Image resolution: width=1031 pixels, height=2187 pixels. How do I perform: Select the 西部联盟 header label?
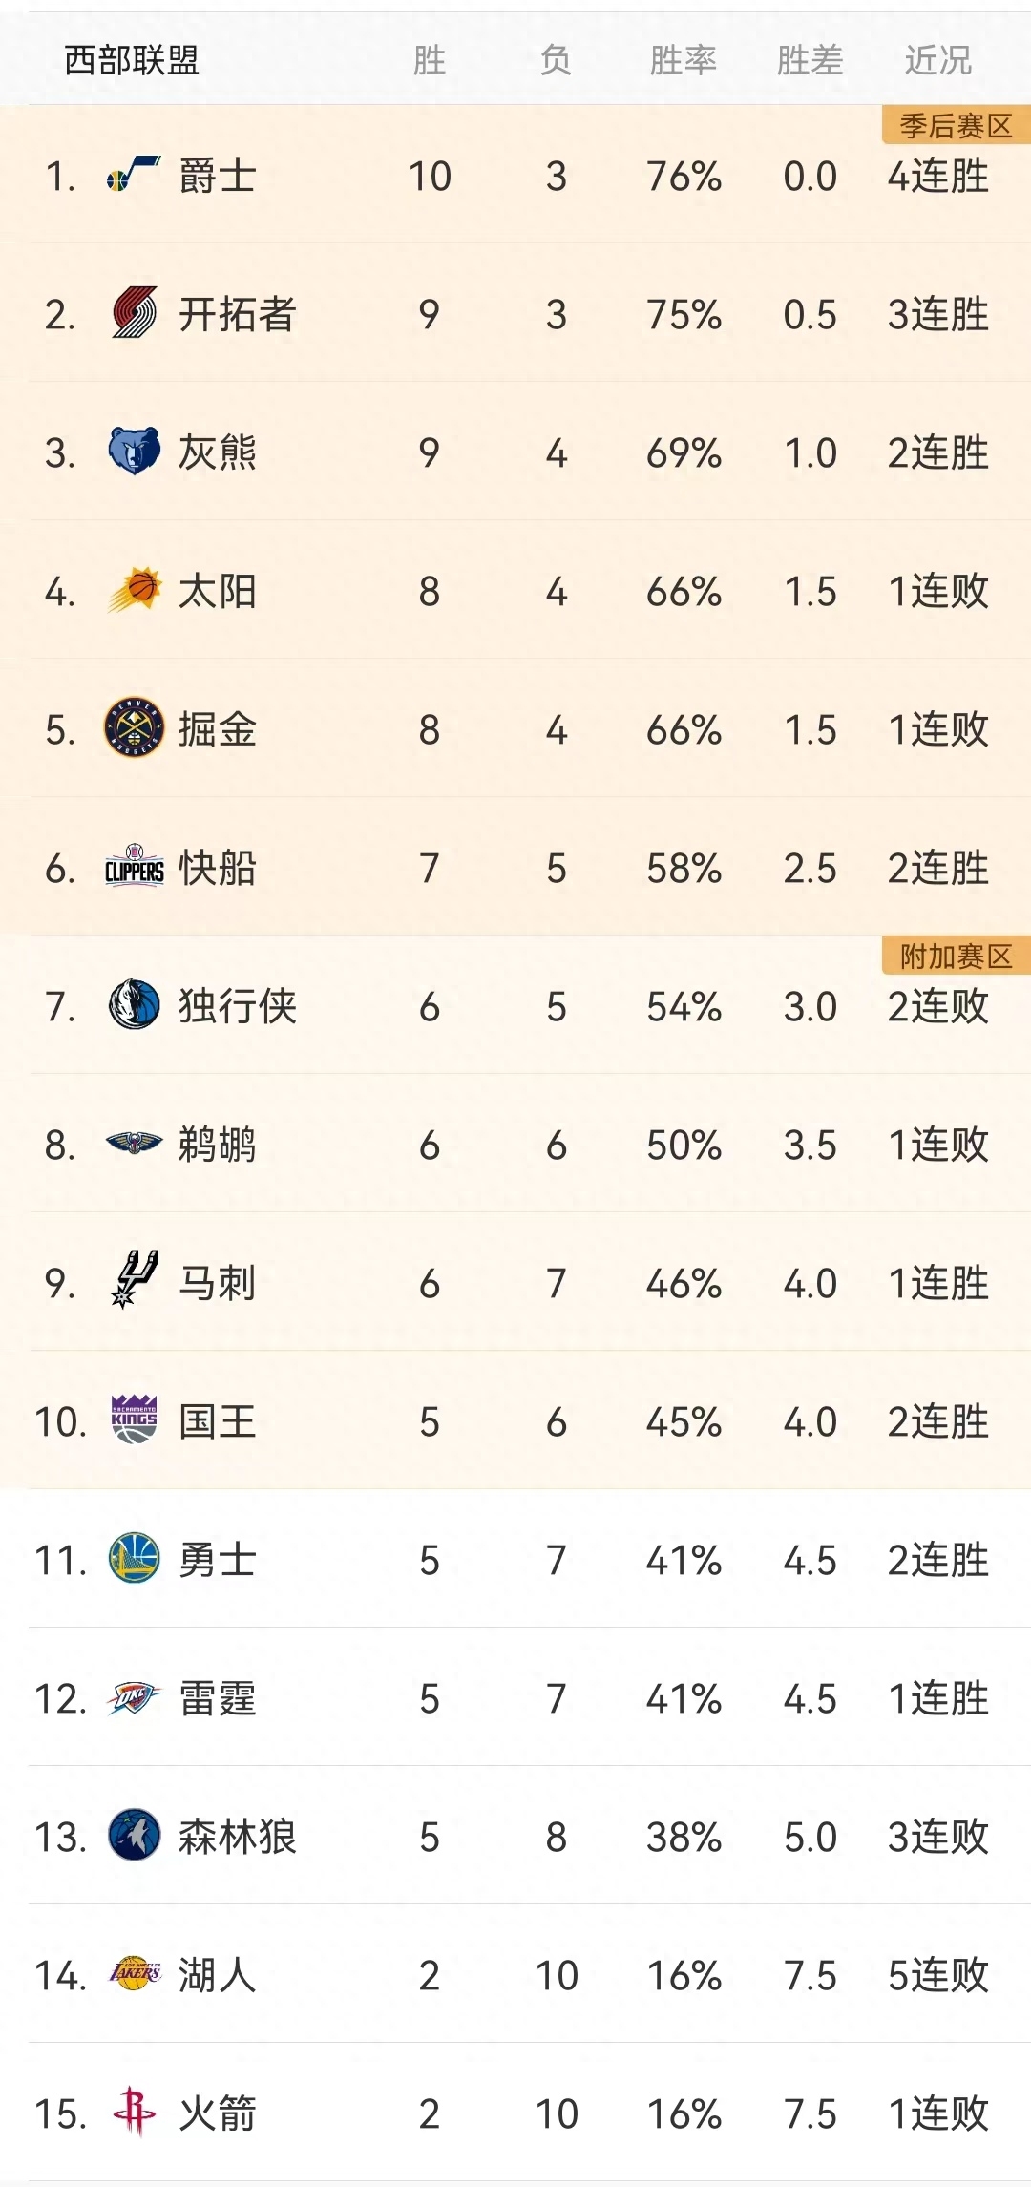[x=132, y=61]
